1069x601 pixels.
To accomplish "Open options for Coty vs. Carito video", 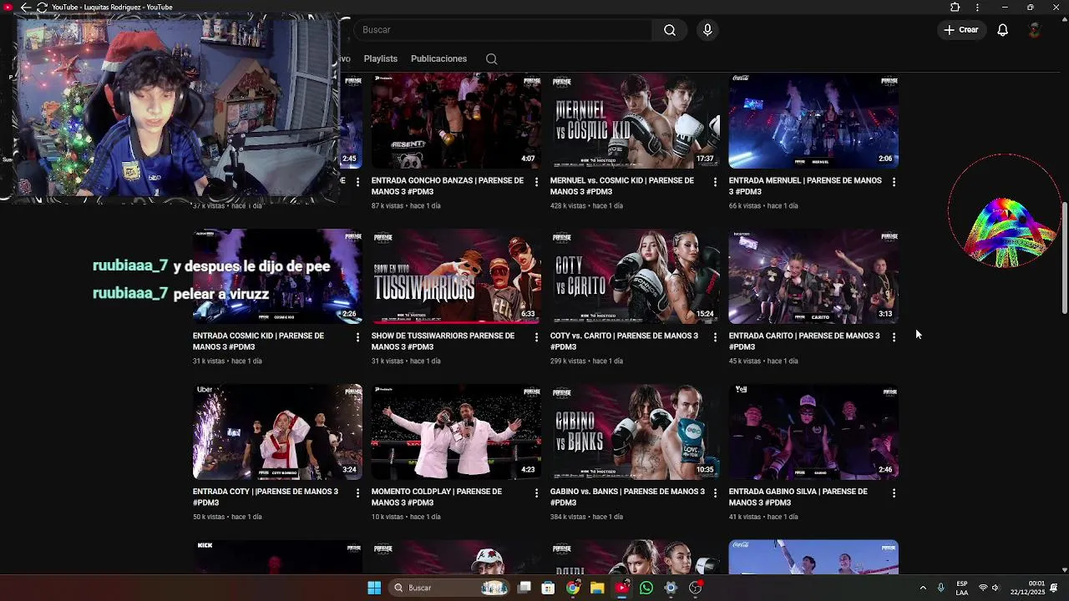I will point(715,337).
